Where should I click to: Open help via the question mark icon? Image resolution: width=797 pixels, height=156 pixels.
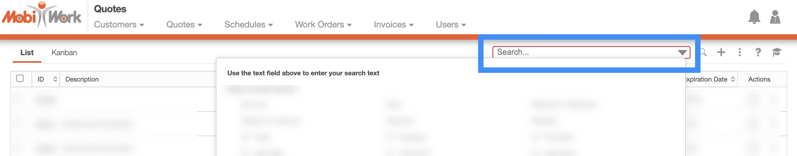click(758, 52)
